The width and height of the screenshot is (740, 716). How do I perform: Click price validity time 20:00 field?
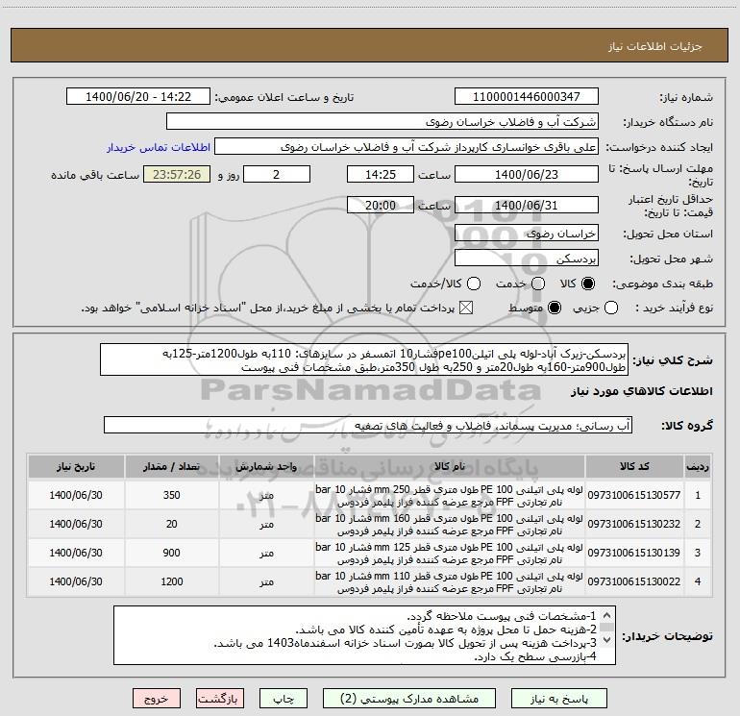tap(381, 205)
